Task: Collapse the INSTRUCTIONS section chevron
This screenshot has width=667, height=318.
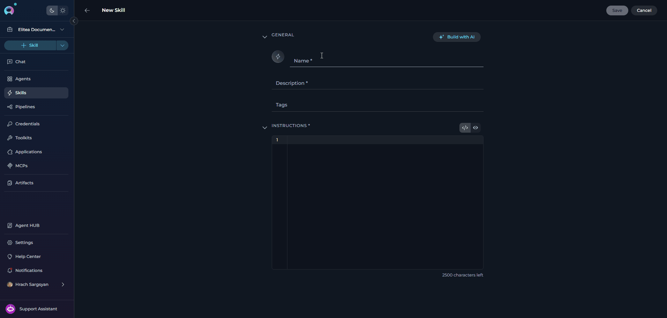Action: 265,128
